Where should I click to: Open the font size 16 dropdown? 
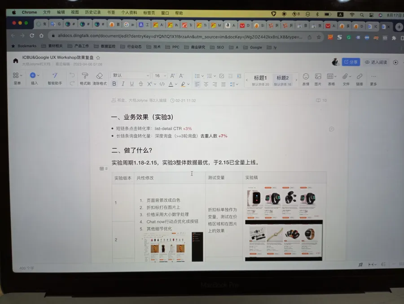pyautogui.click(x=159, y=76)
